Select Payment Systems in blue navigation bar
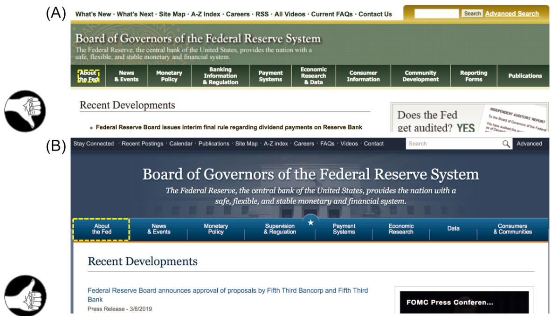 344,229
